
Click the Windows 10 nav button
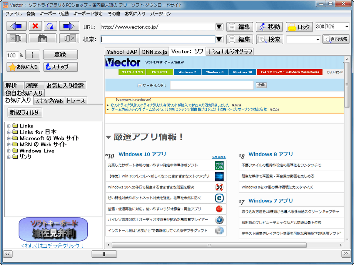tap(242, 72)
